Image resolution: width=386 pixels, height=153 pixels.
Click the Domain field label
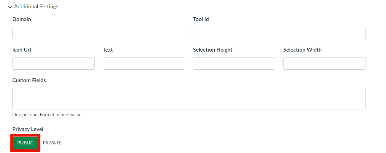pos(22,19)
